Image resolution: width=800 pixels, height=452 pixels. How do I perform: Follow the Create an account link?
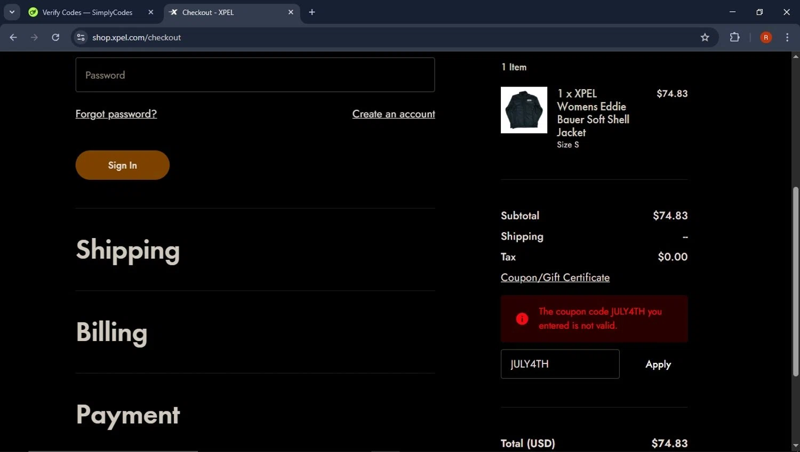(x=394, y=114)
